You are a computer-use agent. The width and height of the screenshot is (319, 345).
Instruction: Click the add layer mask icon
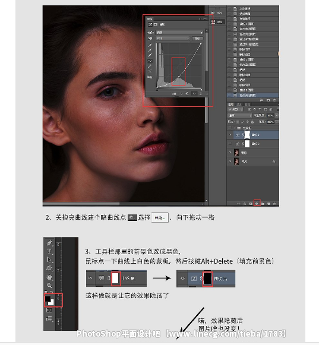(251, 204)
